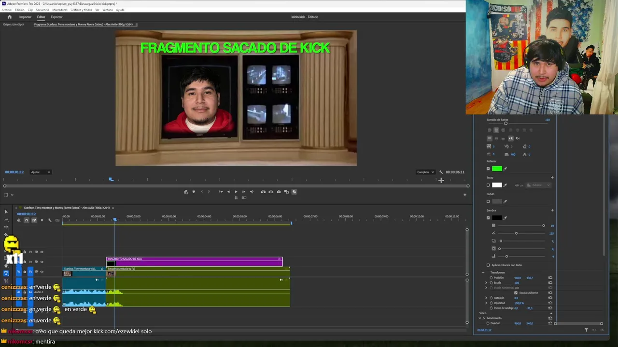Export a frame with the camera icon
The width and height of the screenshot is (618, 347).
(279, 192)
